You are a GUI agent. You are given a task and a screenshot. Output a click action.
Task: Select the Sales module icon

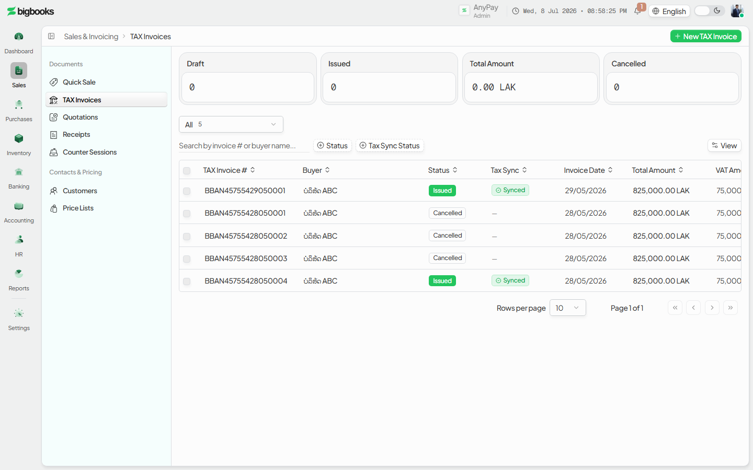(19, 70)
